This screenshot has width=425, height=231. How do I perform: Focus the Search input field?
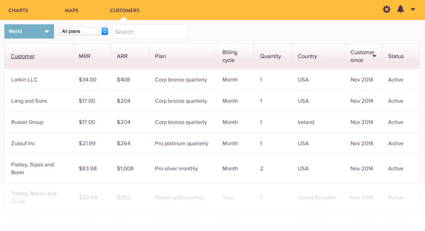click(151, 32)
